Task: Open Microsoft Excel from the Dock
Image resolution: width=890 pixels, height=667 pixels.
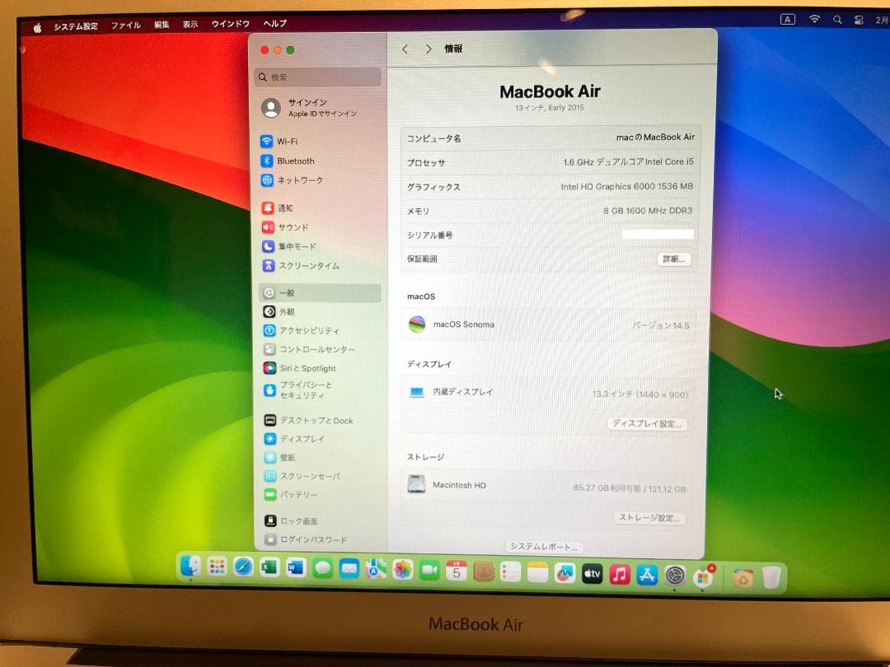Action: (269, 568)
